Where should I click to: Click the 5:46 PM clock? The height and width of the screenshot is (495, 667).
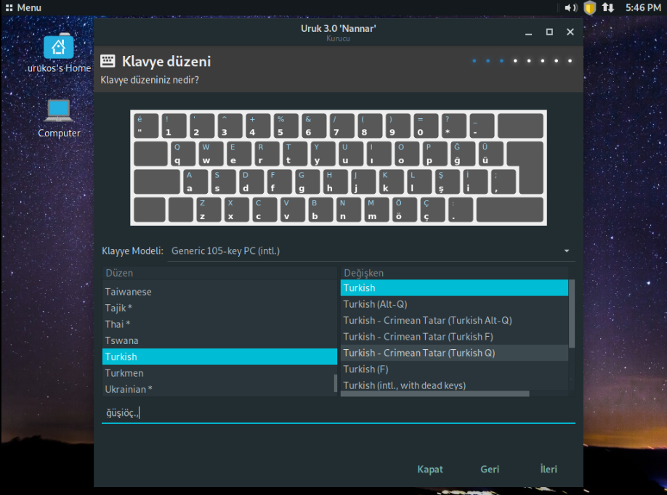(x=643, y=8)
